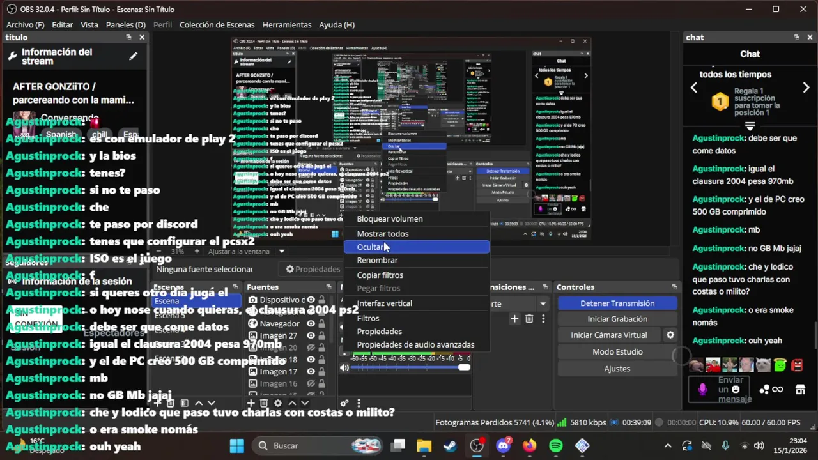Undock the chat panel with its float icon

coord(796,38)
